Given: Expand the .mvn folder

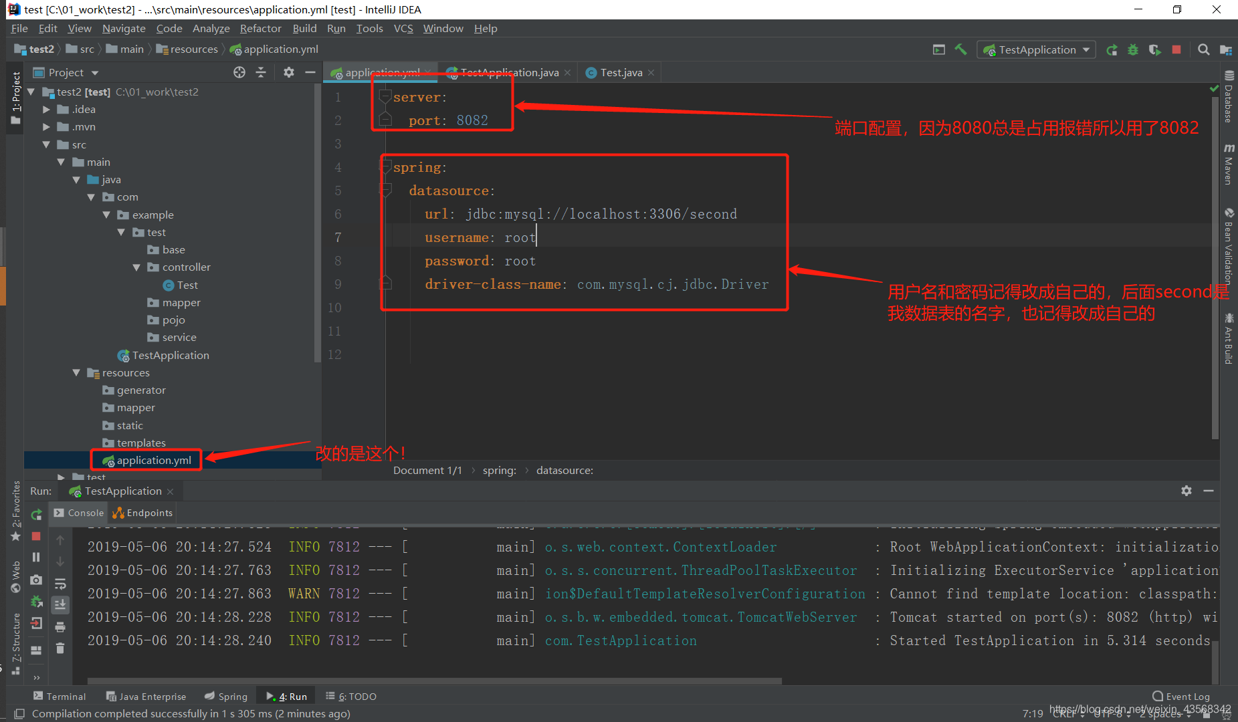Looking at the screenshot, I should [x=46, y=127].
